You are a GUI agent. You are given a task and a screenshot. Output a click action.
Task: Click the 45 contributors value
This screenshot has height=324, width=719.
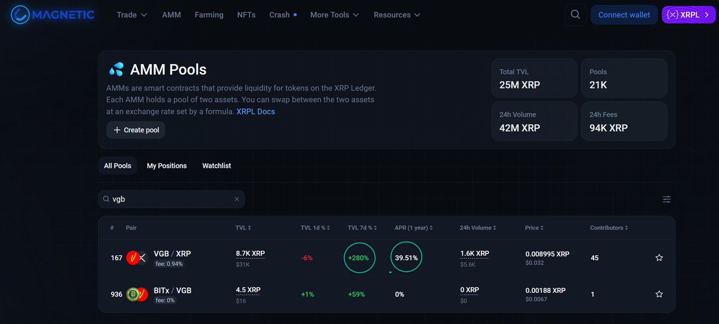pos(595,258)
